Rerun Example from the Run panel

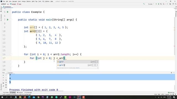3,75
